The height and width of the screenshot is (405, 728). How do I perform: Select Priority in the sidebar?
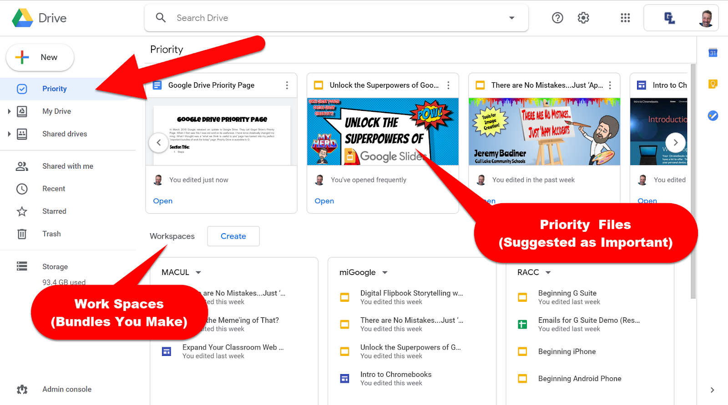coord(55,89)
